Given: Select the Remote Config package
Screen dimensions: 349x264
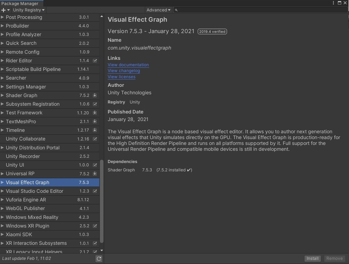Looking at the screenshot, I should click(x=50, y=52).
